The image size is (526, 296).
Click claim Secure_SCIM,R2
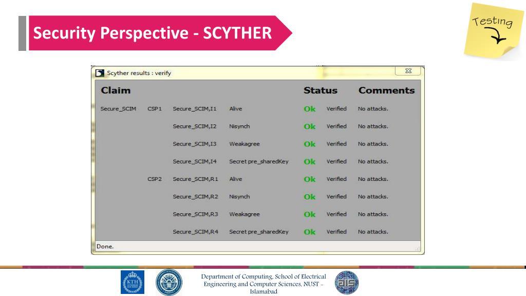pyautogui.click(x=196, y=196)
